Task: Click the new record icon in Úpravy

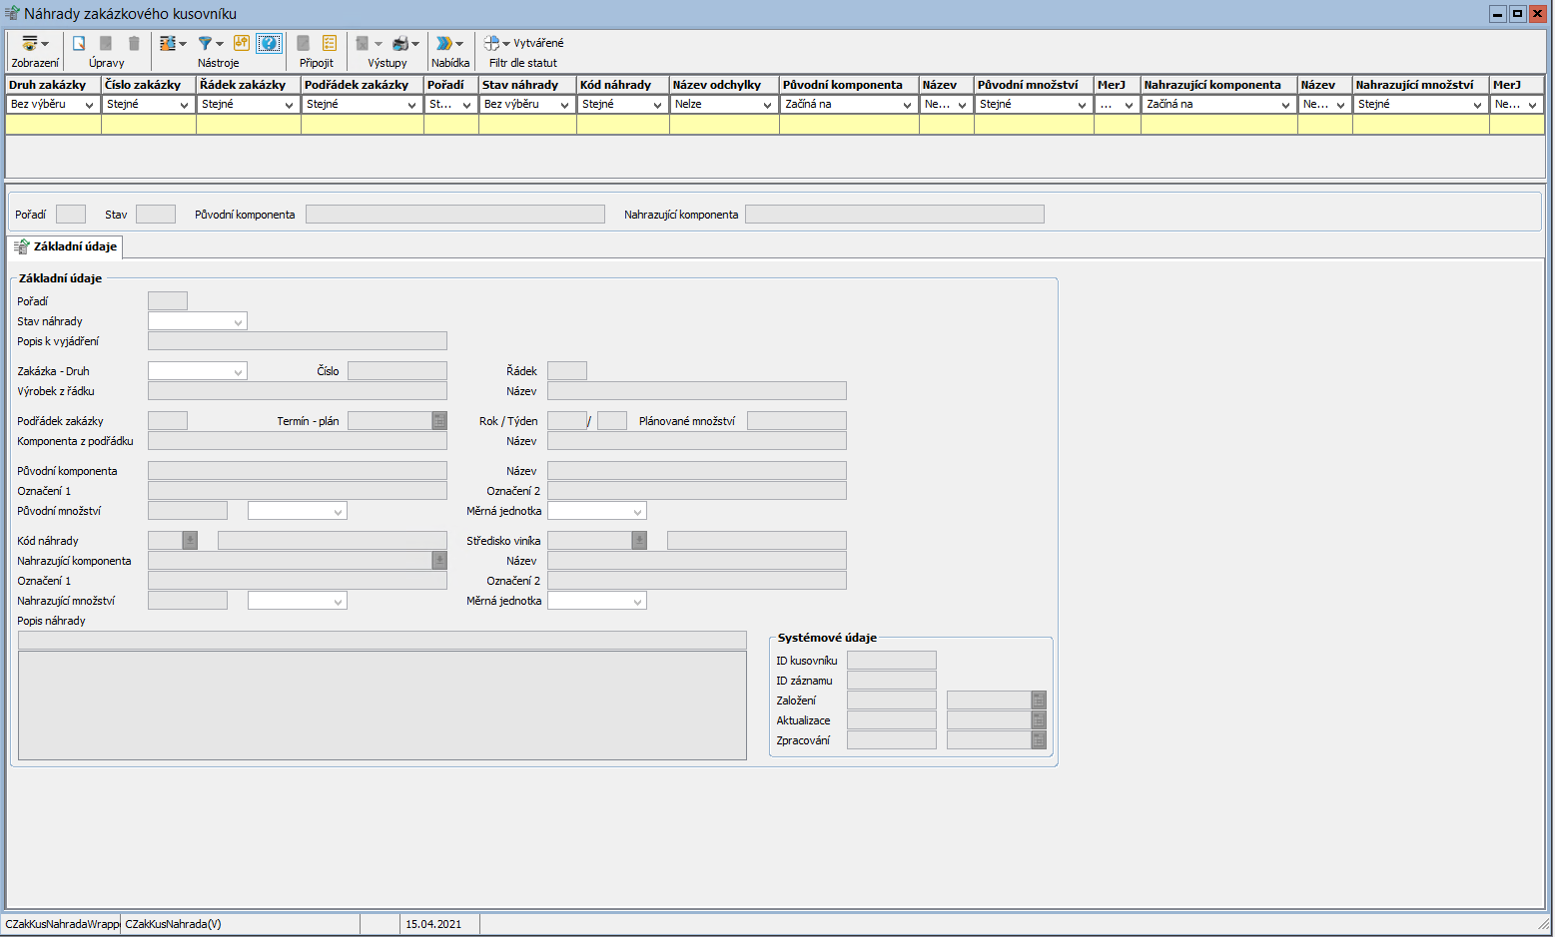Action: (x=79, y=44)
